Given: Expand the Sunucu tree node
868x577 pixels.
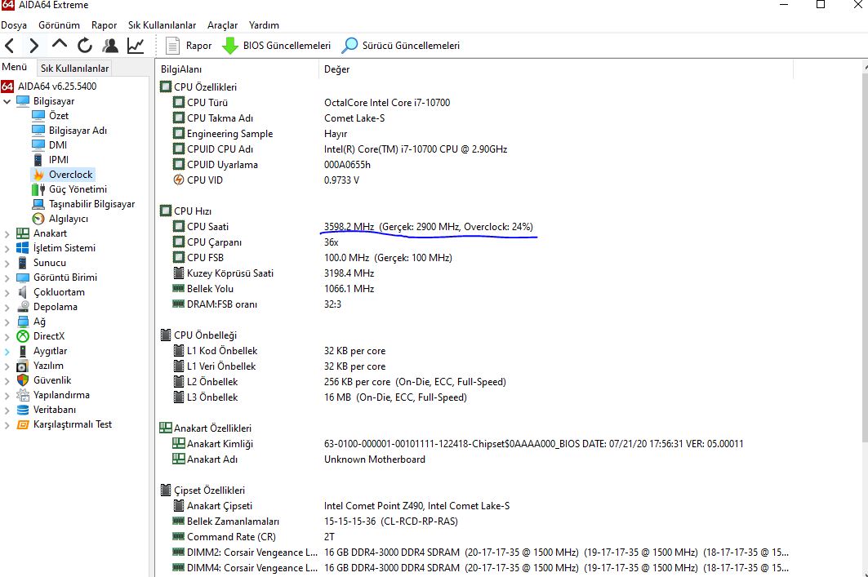Looking at the screenshot, I should (7, 264).
